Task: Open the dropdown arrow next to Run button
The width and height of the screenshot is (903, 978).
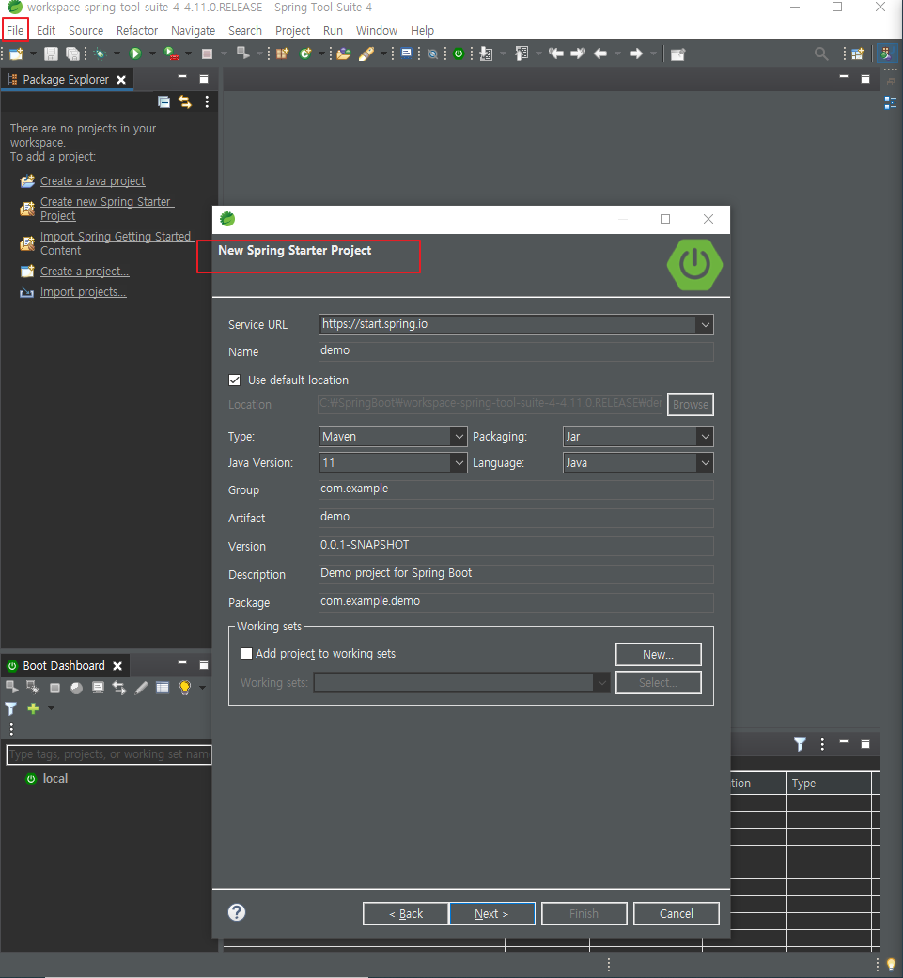Action: pos(151,54)
